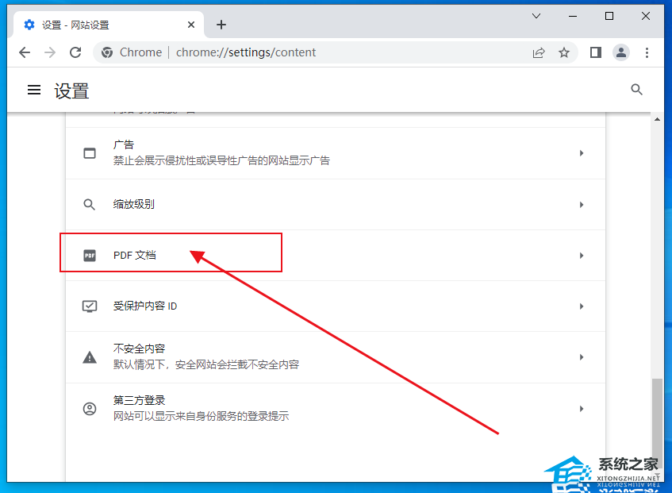Click the PDF documents icon
Screen dimensions: 672x493
click(90, 256)
